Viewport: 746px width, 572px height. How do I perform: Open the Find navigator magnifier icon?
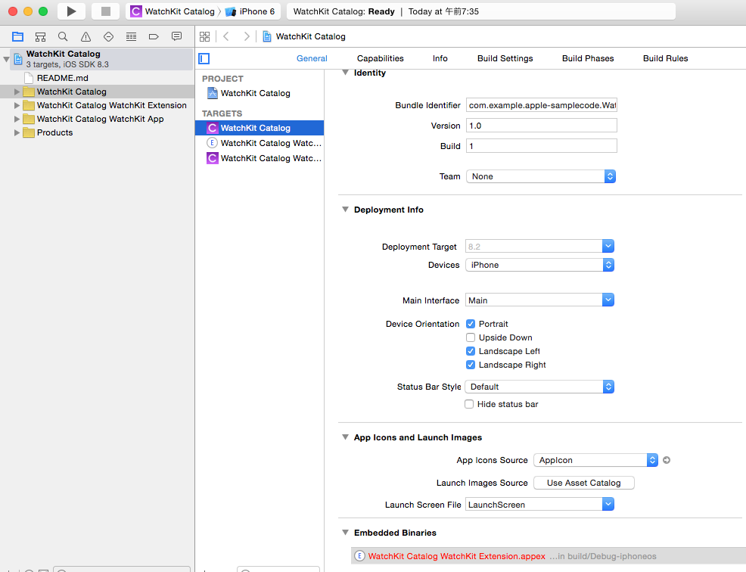pyautogui.click(x=63, y=36)
